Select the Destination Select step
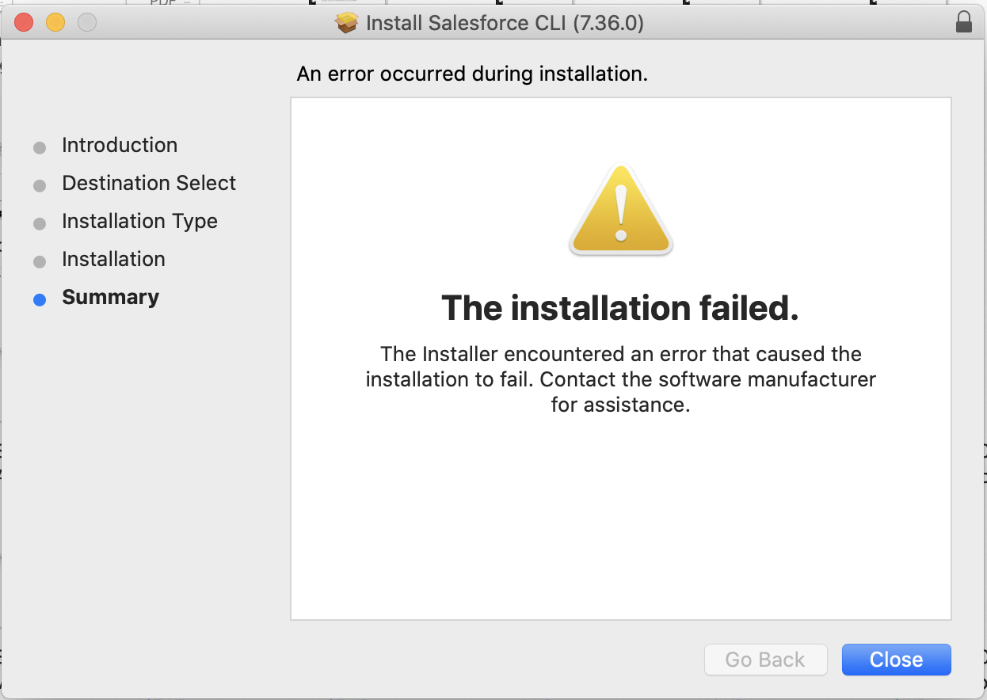Viewport: 987px width, 700px height. 148,183
